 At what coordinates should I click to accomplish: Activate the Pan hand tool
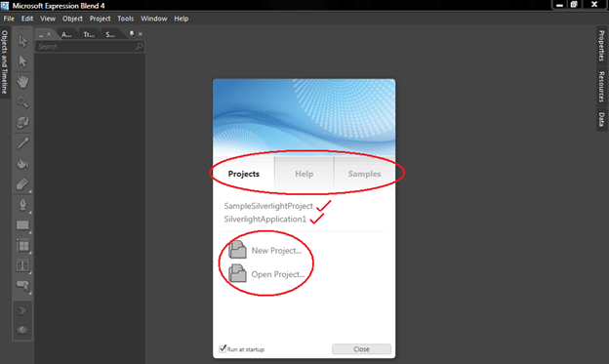22,82
